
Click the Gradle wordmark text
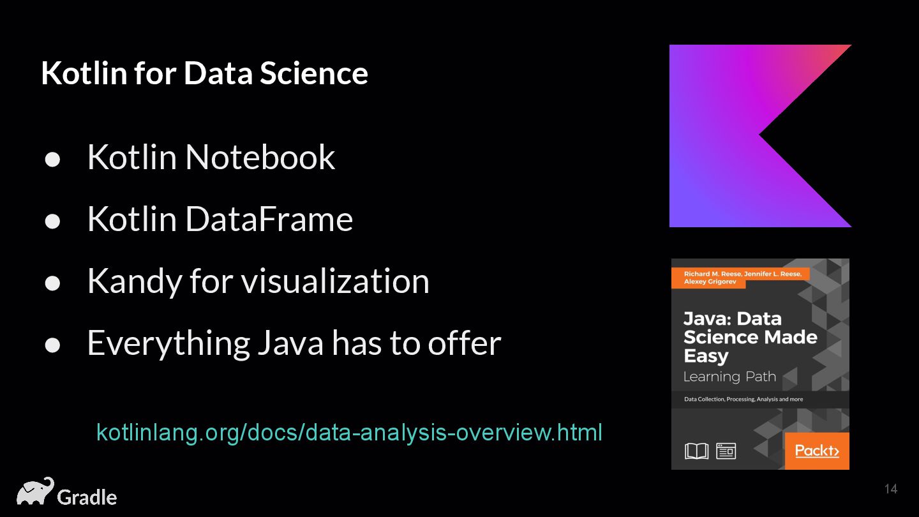point(87,497)
